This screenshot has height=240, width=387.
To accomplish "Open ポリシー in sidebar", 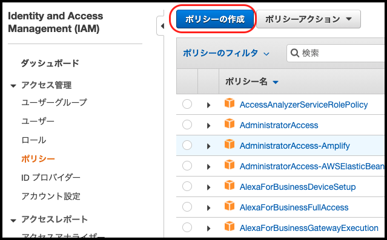I will 38,158.
